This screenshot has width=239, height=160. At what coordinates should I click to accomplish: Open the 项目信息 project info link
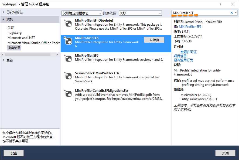click(x=180, y=56)
